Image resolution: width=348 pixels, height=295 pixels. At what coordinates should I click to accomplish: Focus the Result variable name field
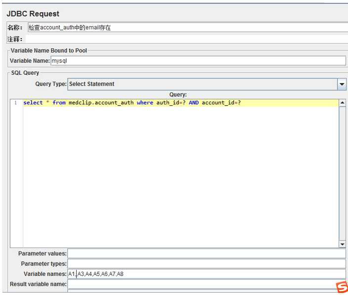[207, 284]
